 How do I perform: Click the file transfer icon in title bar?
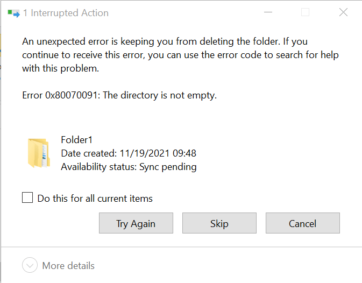coord(14,13)
